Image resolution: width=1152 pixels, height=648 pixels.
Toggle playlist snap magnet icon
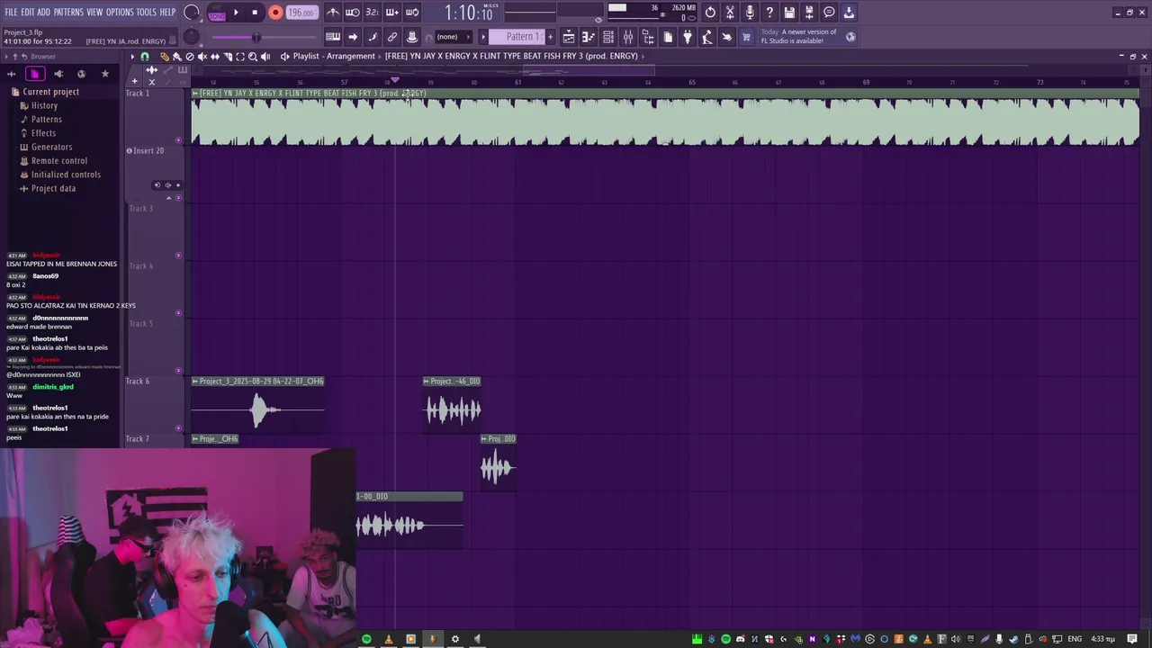(x=144, y=57)
